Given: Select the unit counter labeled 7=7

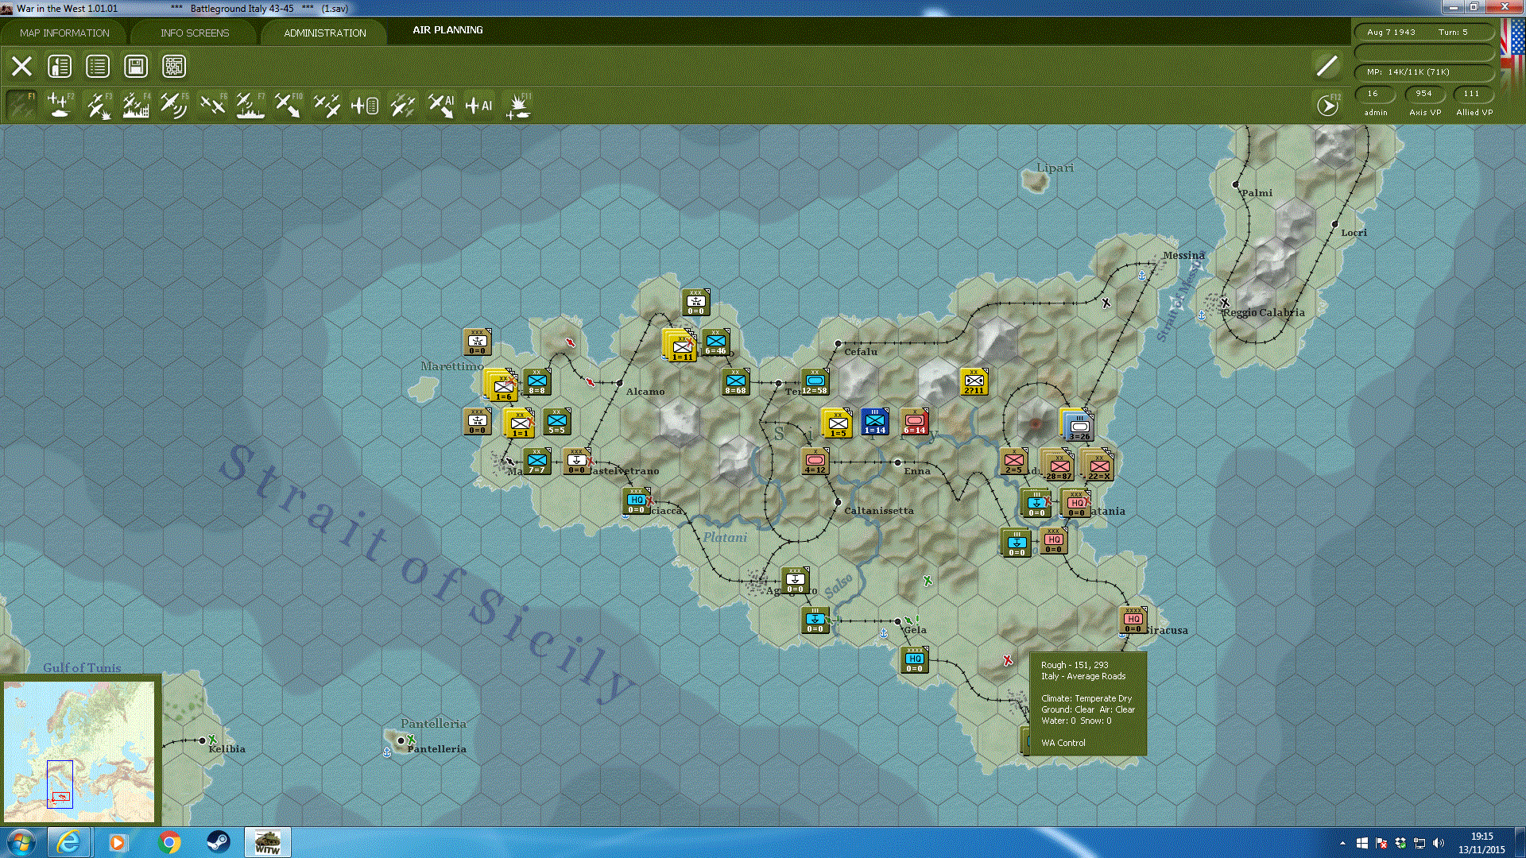Looking at the screenshot, I should (x=537, y=462).
